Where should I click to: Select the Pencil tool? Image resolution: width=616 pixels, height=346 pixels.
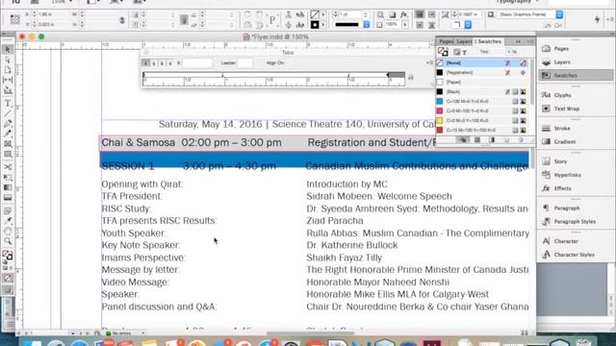coord(8,134)
